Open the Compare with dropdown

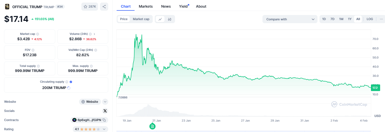click(290, 19)
